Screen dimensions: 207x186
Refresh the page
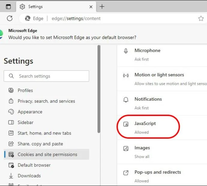coord(10,18)
